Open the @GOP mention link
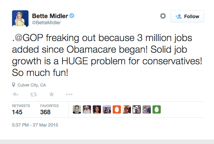This screenshot has width=214, height=144. 29,38
